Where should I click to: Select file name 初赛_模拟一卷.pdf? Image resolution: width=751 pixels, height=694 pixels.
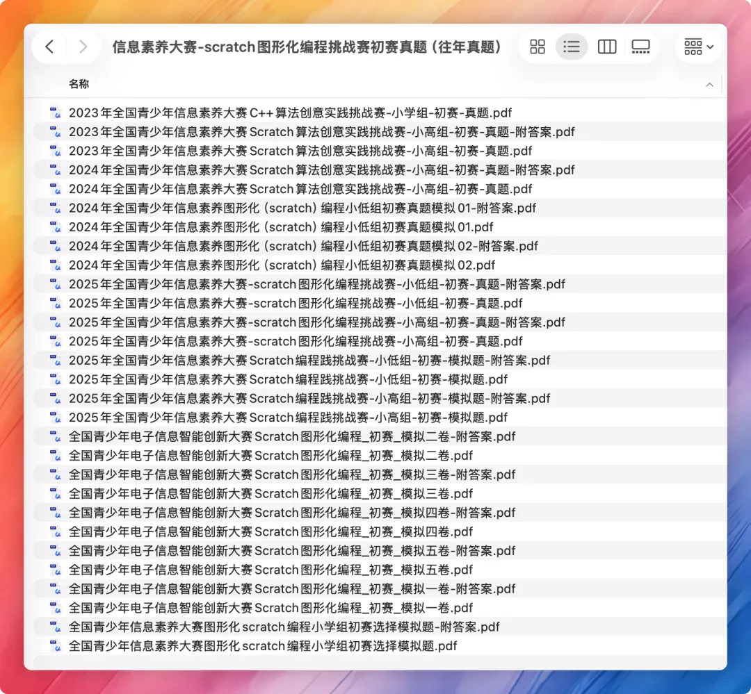click(x=270, y=608)
